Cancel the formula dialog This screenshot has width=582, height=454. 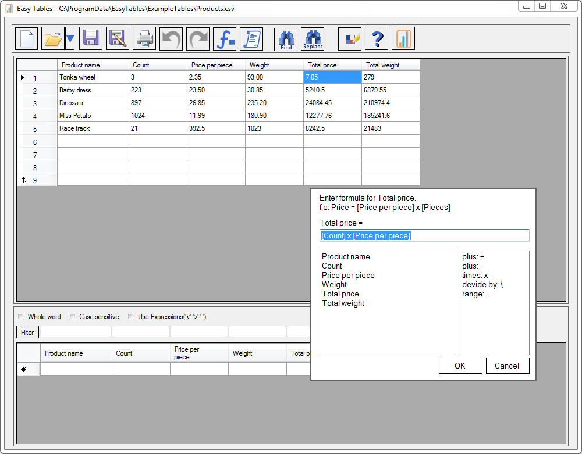tap(506, 366)
